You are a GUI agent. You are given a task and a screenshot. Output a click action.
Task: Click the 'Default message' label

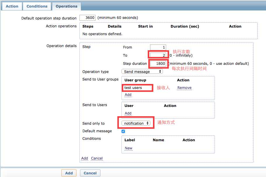click(97, 131)
